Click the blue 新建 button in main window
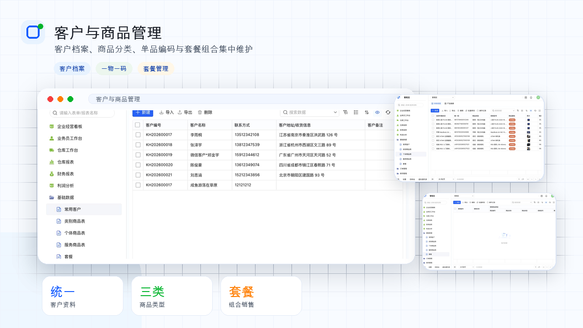 (x=143, y=112)
